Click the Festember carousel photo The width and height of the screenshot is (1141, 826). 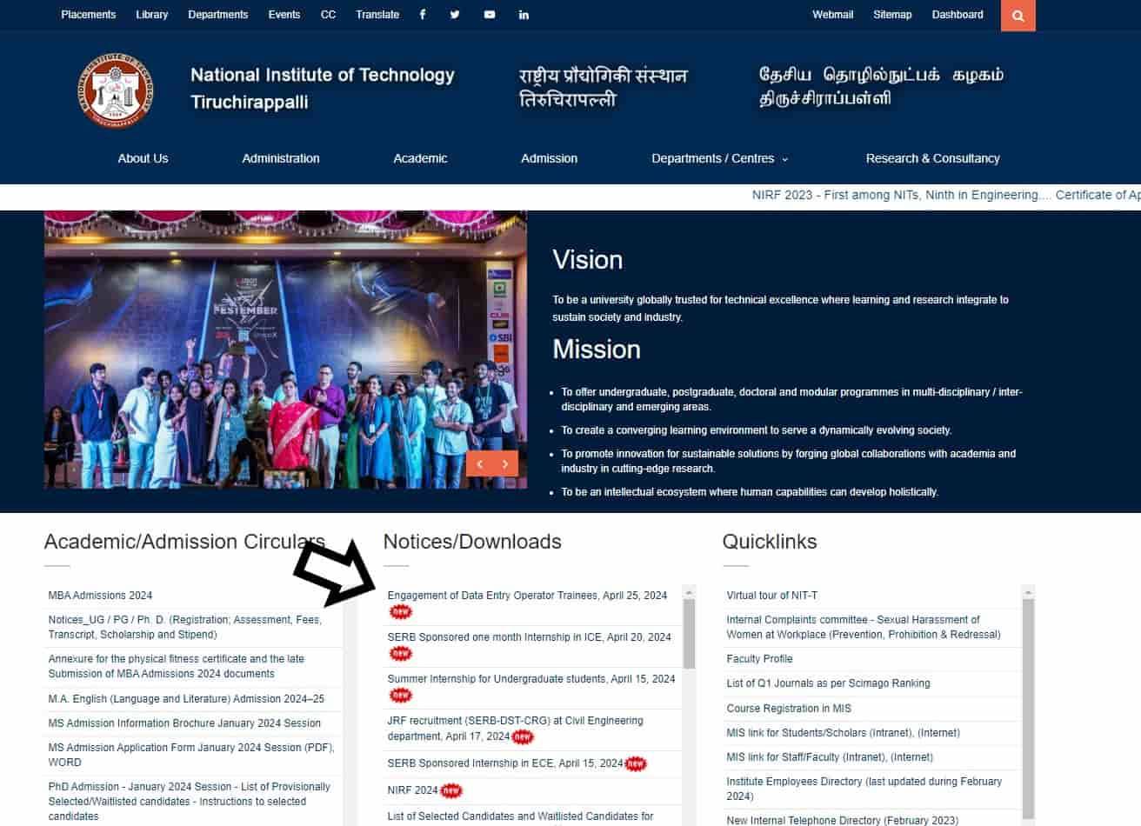(261, 348)
